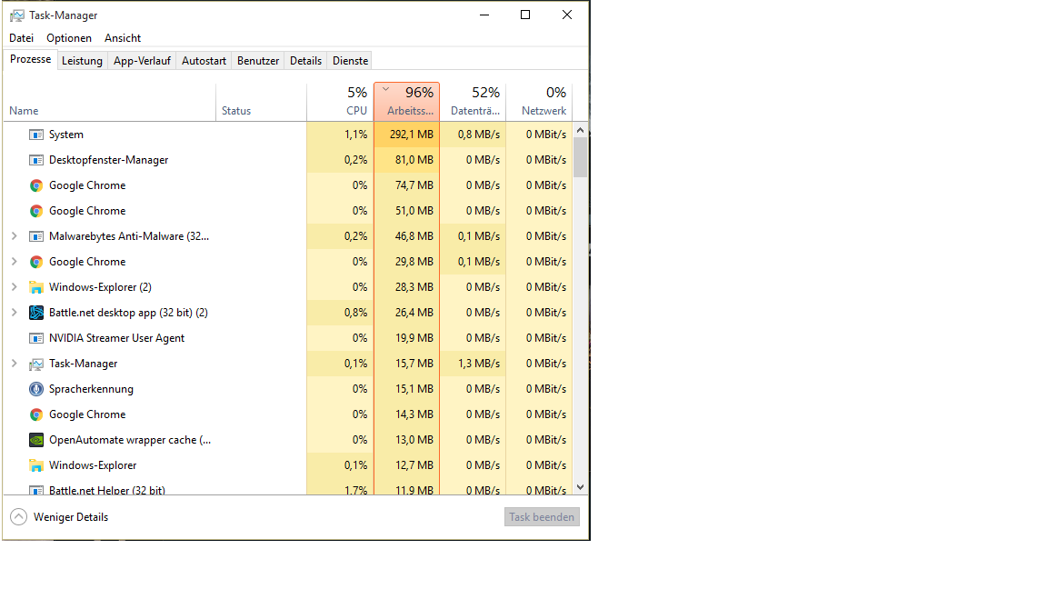This screenshot has width=1047, height=589.
Task: Click Chrome icon in the 51,0 MB row
Action: tap(36, 211)
